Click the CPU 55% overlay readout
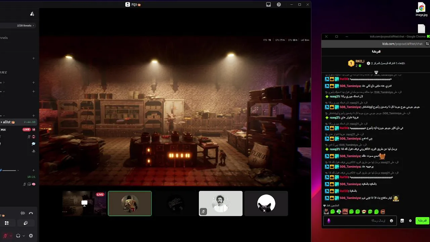Viewport: 430px width, 242px height. tap(293, 40)
